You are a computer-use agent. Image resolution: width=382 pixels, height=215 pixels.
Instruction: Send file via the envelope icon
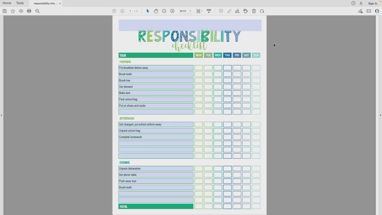pyautogui.click(x=369, y=11)
